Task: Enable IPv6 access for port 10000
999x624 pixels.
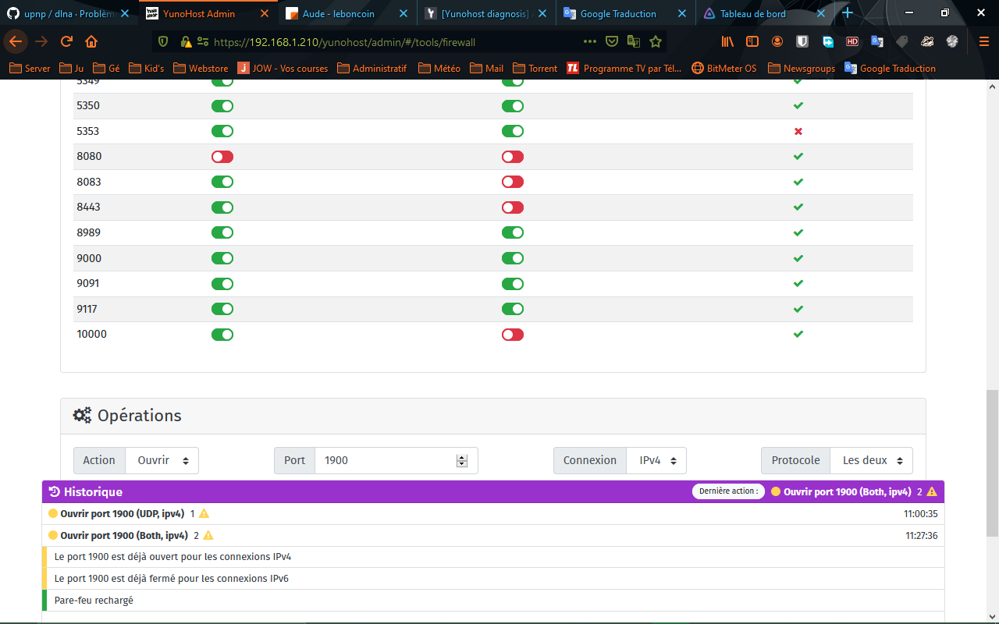Action: pyautogui.click(x=512, y=334)
